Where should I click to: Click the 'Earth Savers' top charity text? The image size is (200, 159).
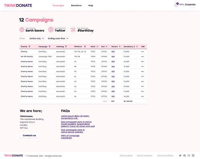pyautogui.click(x=35, y=31)
